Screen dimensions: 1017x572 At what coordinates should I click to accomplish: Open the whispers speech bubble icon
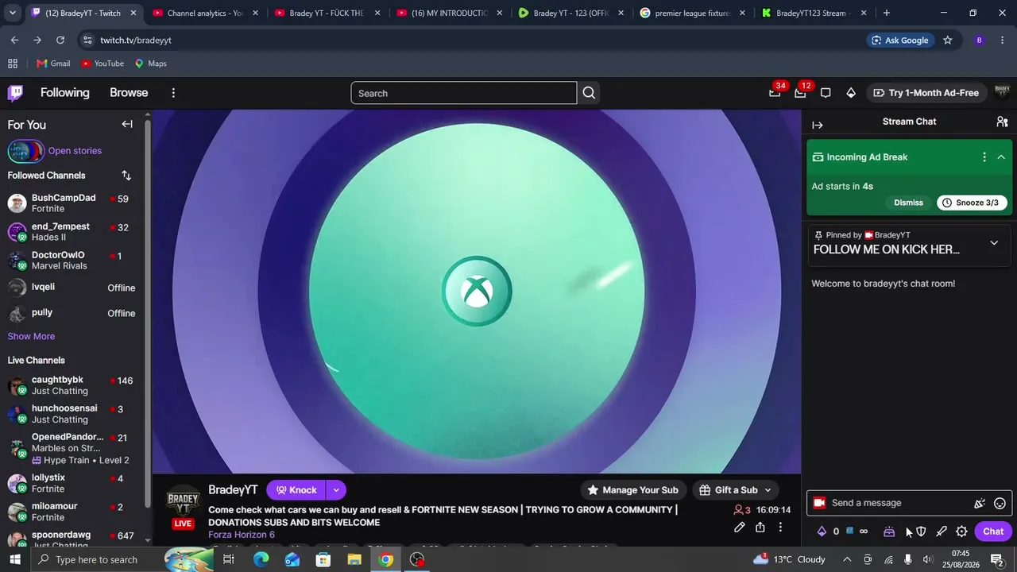point(826,93)
